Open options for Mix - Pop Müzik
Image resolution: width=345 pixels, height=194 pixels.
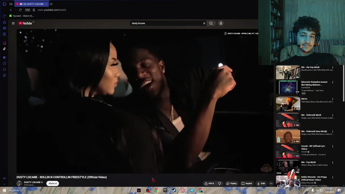(x=333, y=162)
